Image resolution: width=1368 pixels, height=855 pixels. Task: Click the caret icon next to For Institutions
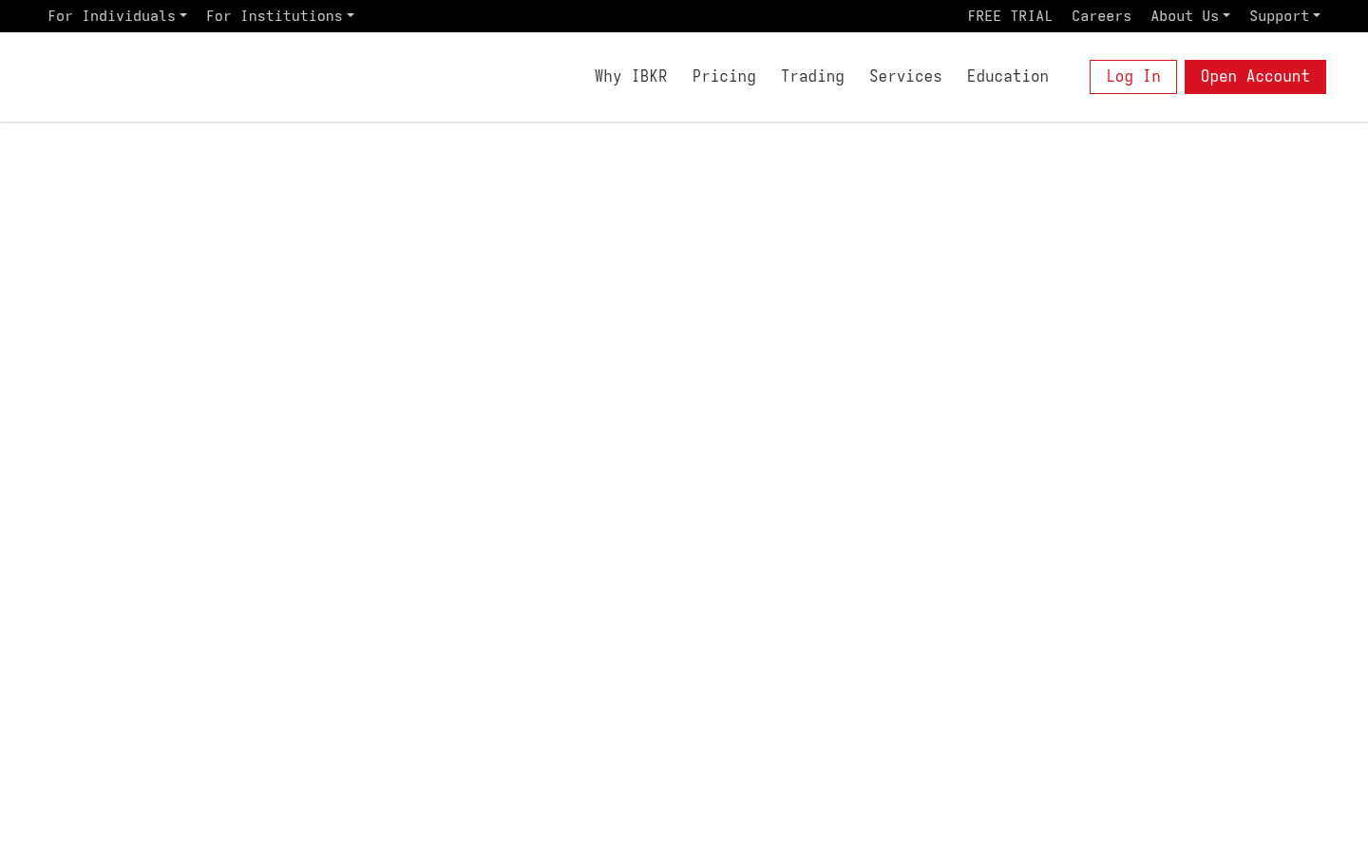pyautogui.click(x=350, y=16)
